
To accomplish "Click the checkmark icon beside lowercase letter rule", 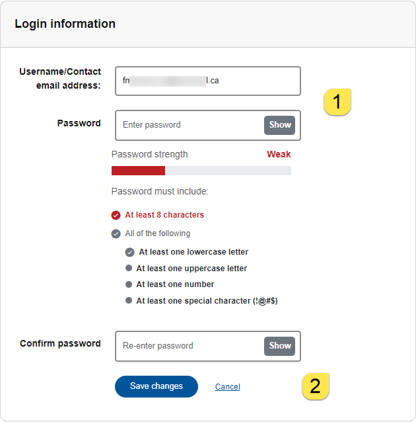I will pos(130,252).
